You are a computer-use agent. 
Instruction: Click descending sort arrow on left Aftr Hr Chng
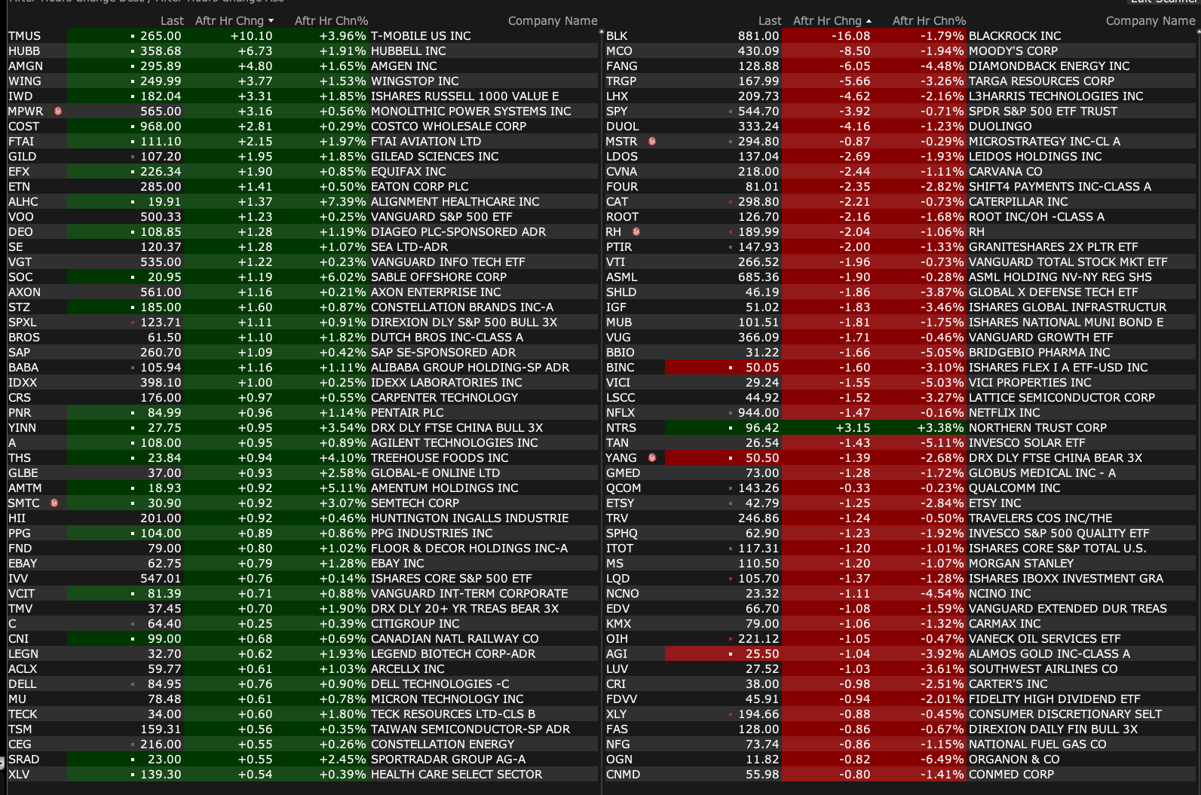click(271, 21)
